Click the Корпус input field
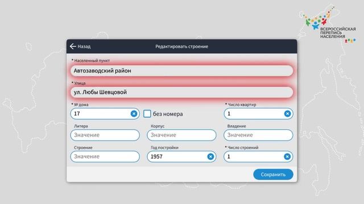Screen dimensions: 364x204 [181, 135]
